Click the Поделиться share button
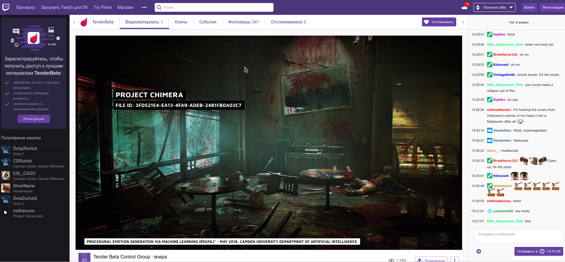 [x=431, y=260]
